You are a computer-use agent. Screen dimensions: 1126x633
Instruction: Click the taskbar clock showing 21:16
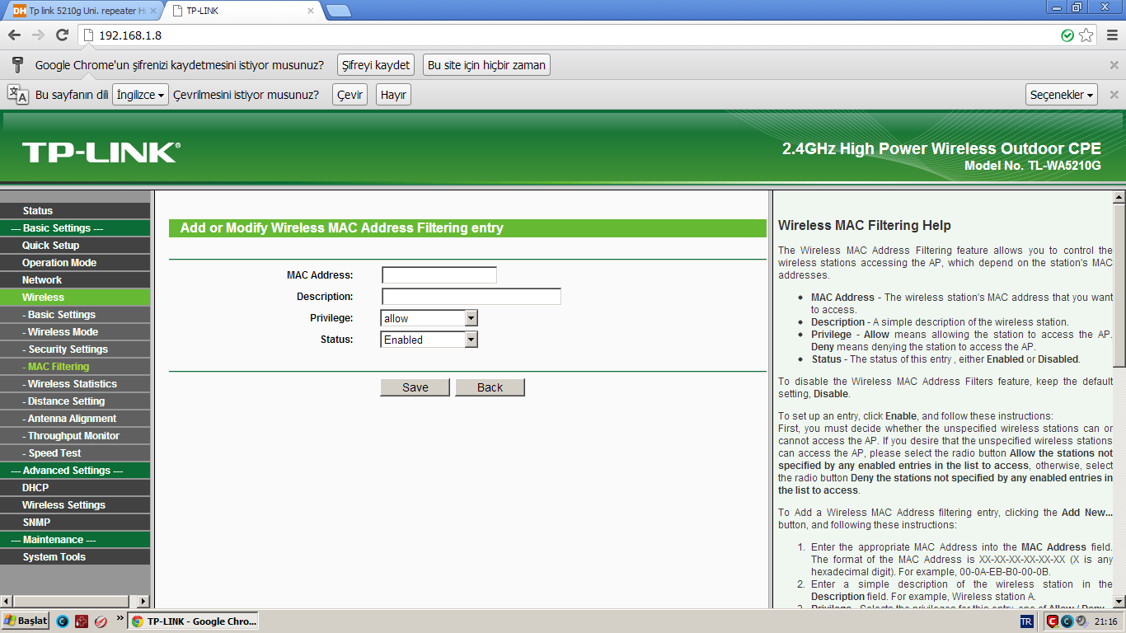coord(1107,621)
